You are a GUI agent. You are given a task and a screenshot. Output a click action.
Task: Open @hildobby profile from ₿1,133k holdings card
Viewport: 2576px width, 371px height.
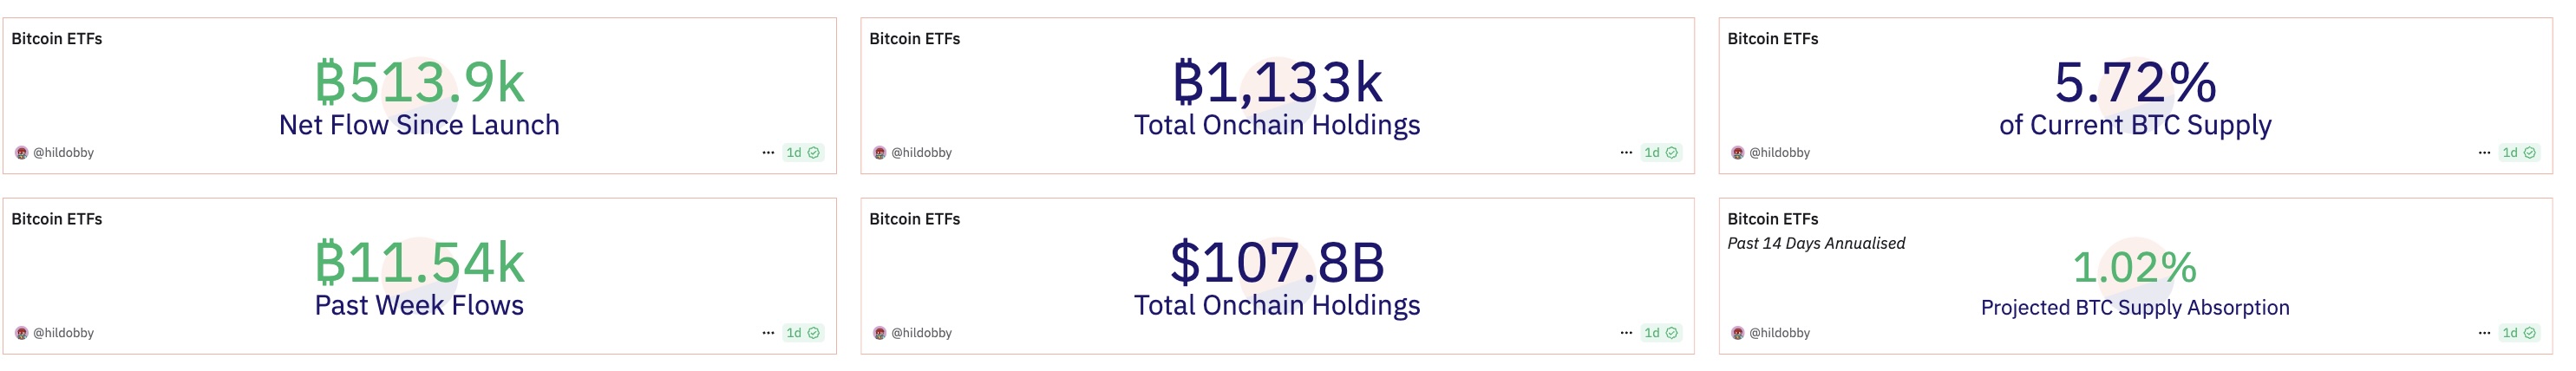click(921, 153)
